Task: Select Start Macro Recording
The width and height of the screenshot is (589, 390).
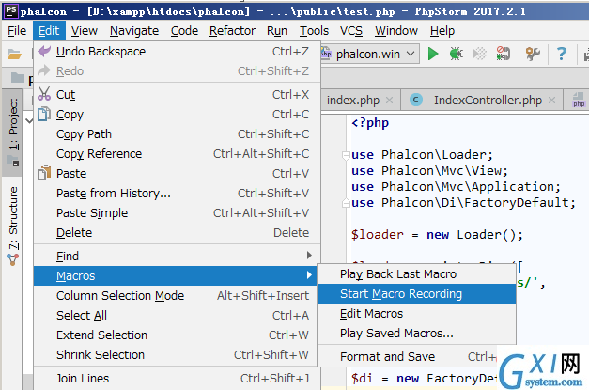Action: [x=416, y=294]
